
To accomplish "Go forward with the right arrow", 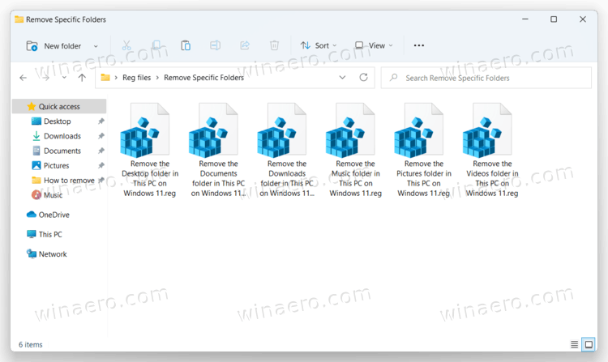I will (45, 78).
